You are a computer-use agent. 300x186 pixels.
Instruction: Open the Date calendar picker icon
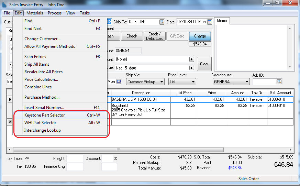[x=210, y=22]
